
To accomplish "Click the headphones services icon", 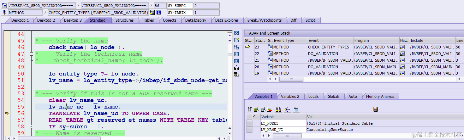I will (236, 68).
